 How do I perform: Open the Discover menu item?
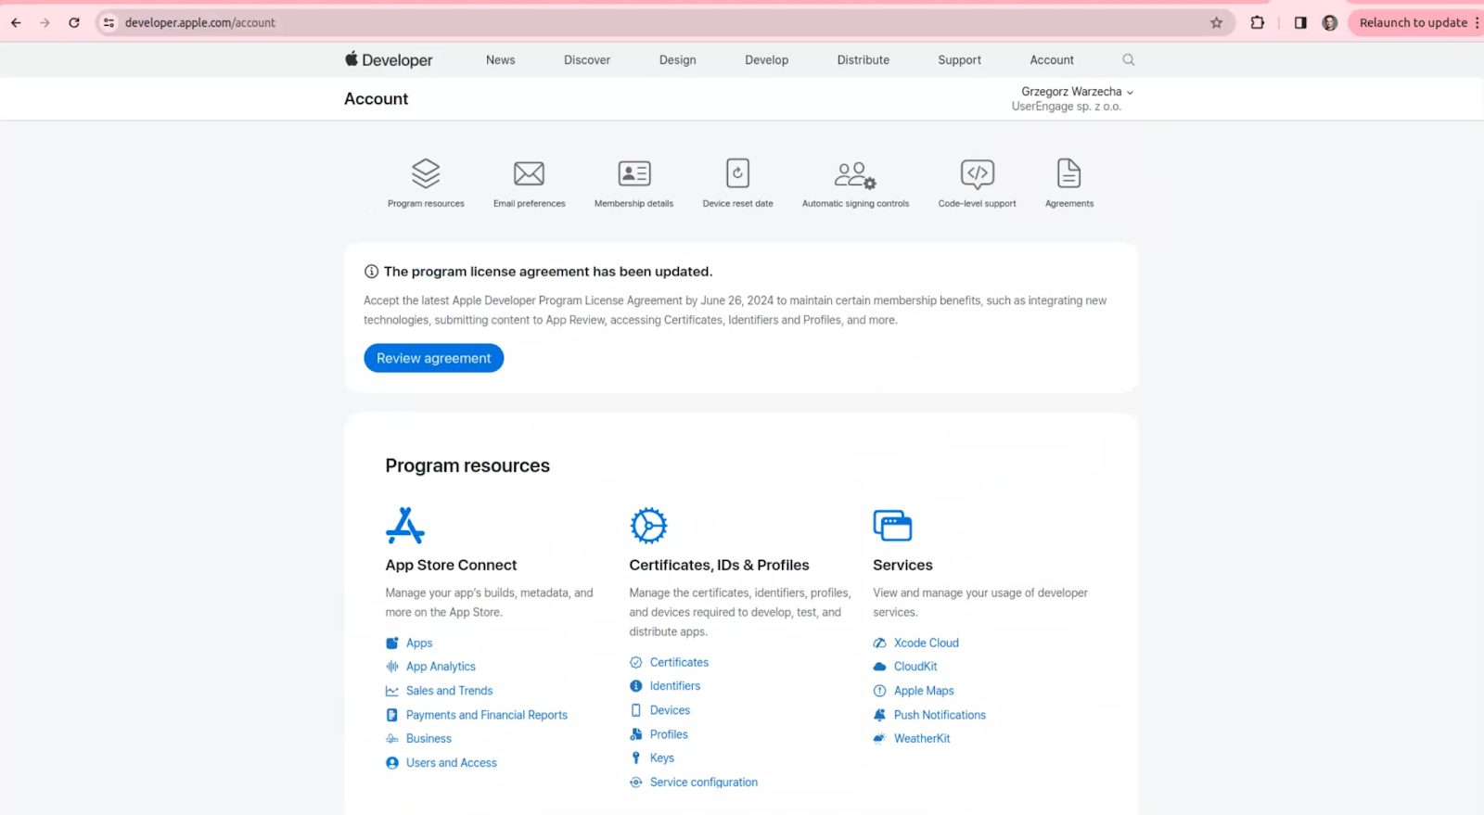click(587, 59)
